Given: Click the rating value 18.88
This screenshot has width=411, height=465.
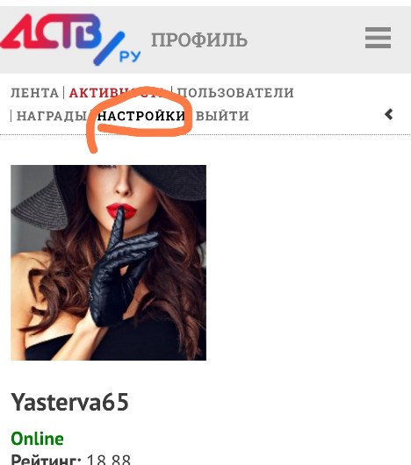Looking at the screenshot, I should pos(109,460).
